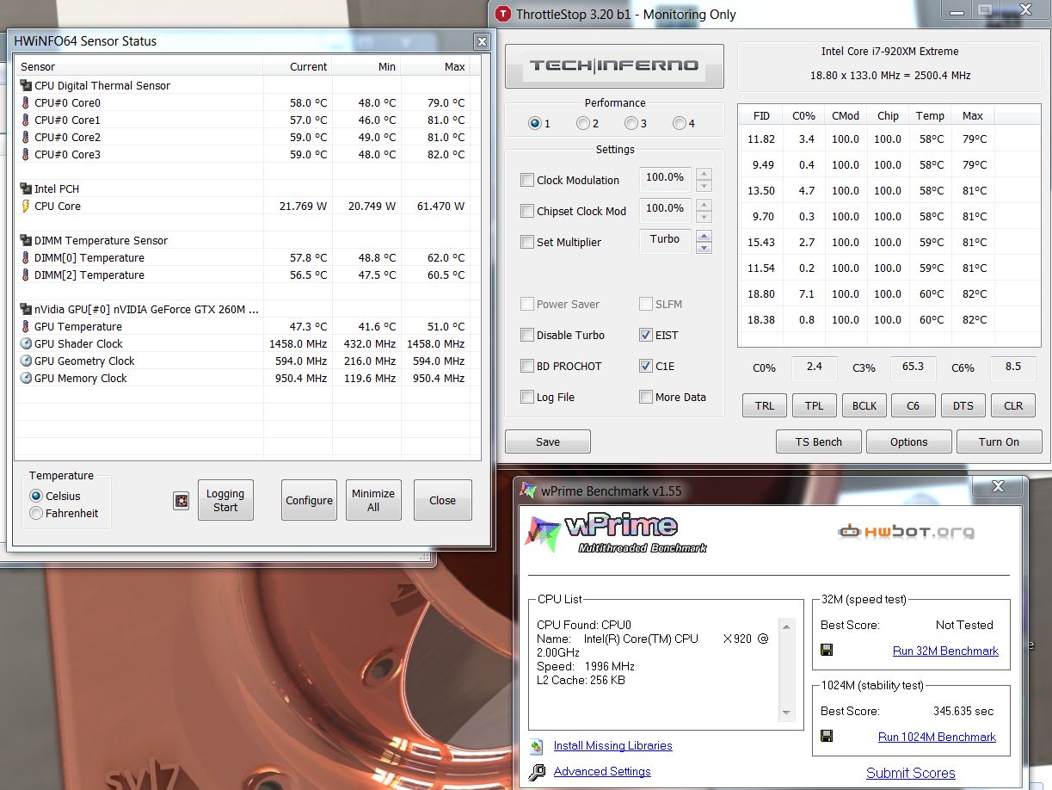Uncheck the EIST checkbox
Viewport: 1052px width, 790px height.
646,335
